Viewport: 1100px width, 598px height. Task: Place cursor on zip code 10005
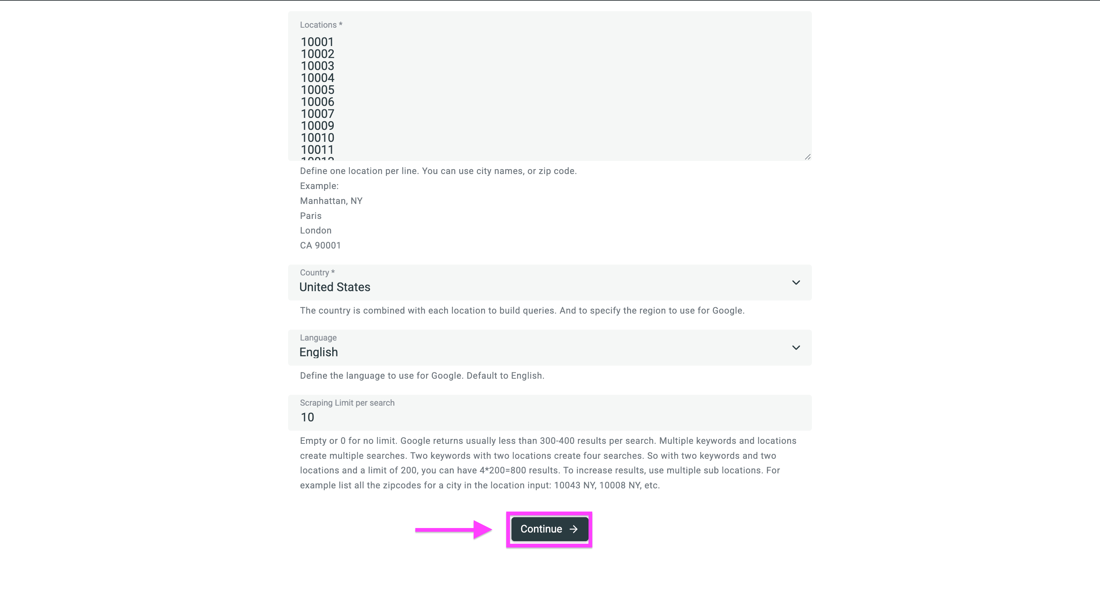point(317,90)
